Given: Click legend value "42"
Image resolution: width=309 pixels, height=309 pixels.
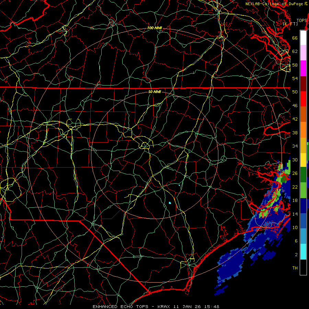Looking at the screenshot, I should click(x=295, y=119).
